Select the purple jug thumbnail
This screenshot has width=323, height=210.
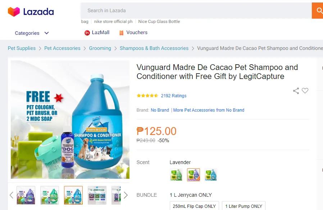point(26,195)
